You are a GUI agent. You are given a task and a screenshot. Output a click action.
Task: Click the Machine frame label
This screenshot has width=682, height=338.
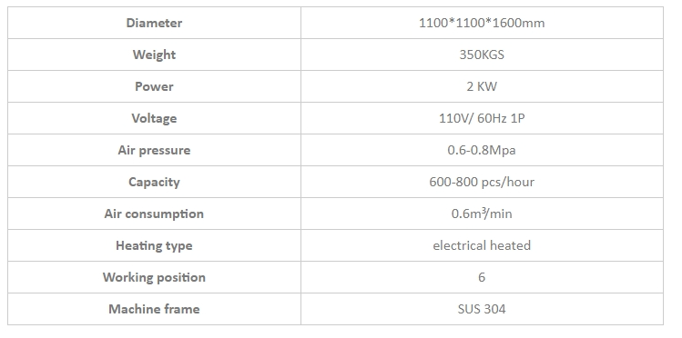tap(154, 309)
